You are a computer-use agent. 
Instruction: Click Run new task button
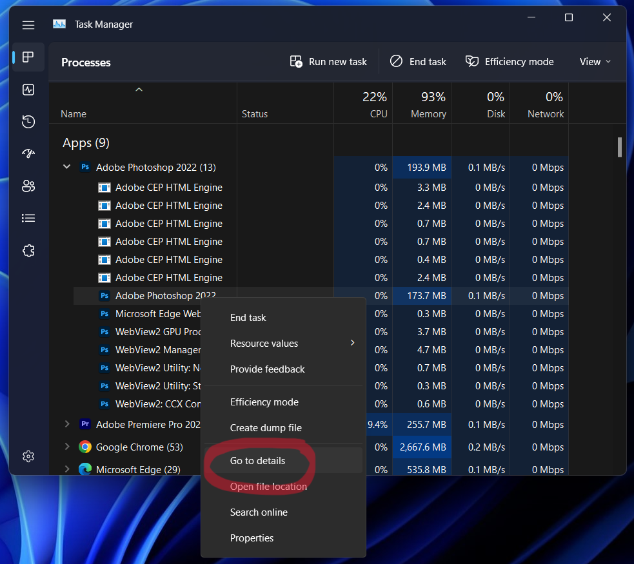328,62
